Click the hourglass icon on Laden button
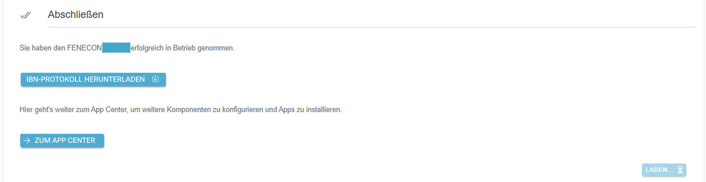This screenshot has width=706, height=182. 680,170
